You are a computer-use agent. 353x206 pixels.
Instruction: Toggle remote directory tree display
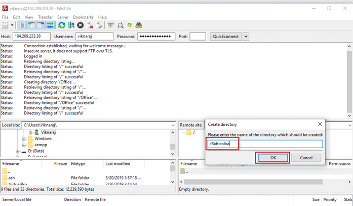41,25
